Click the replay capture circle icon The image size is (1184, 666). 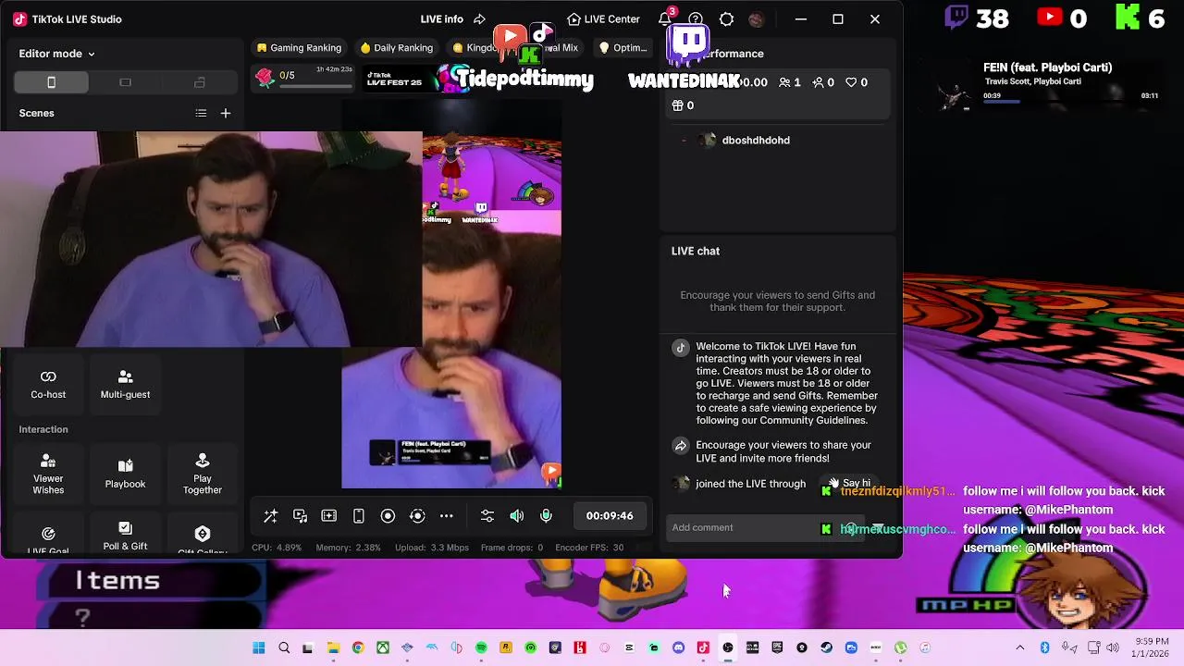tap(417, 516)
